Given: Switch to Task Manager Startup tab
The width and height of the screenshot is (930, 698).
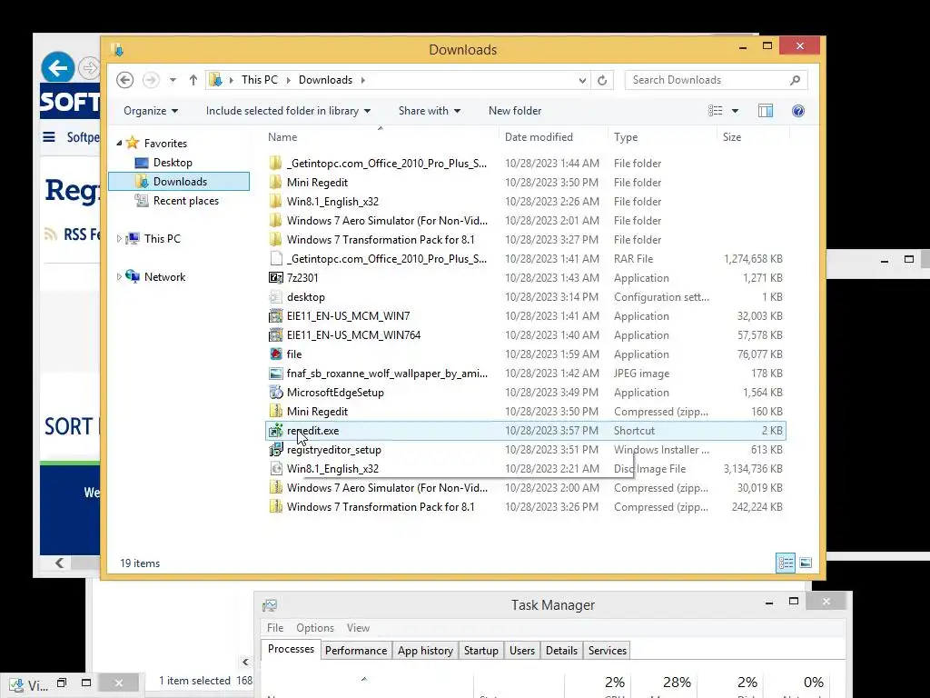Looking at the screenshot, I should coord(481,651).
